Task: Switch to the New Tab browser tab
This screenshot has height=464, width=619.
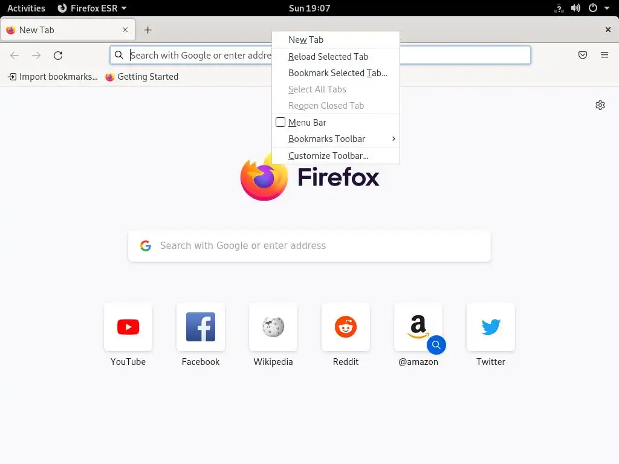Action: 68,30
